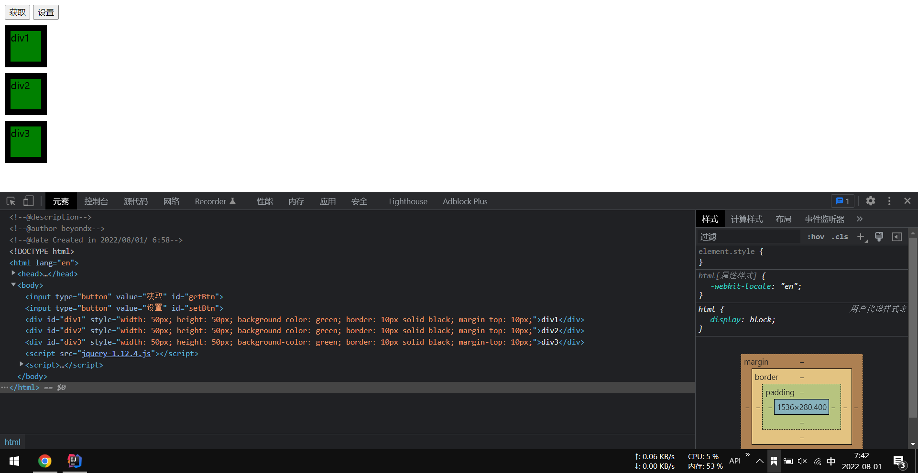Open the notification center icon

900,462
